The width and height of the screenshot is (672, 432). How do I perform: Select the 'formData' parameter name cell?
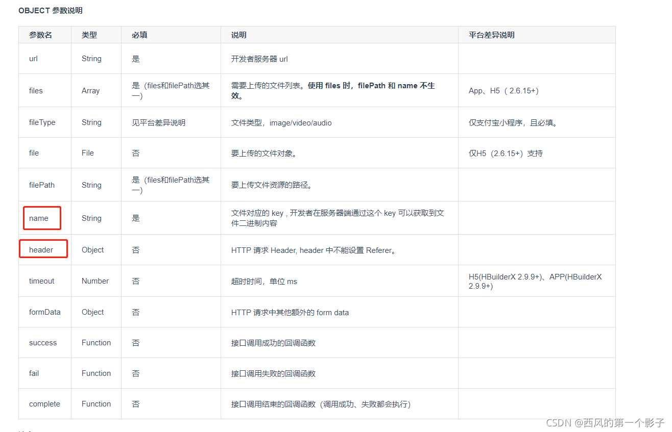click(x=45, y=312)
